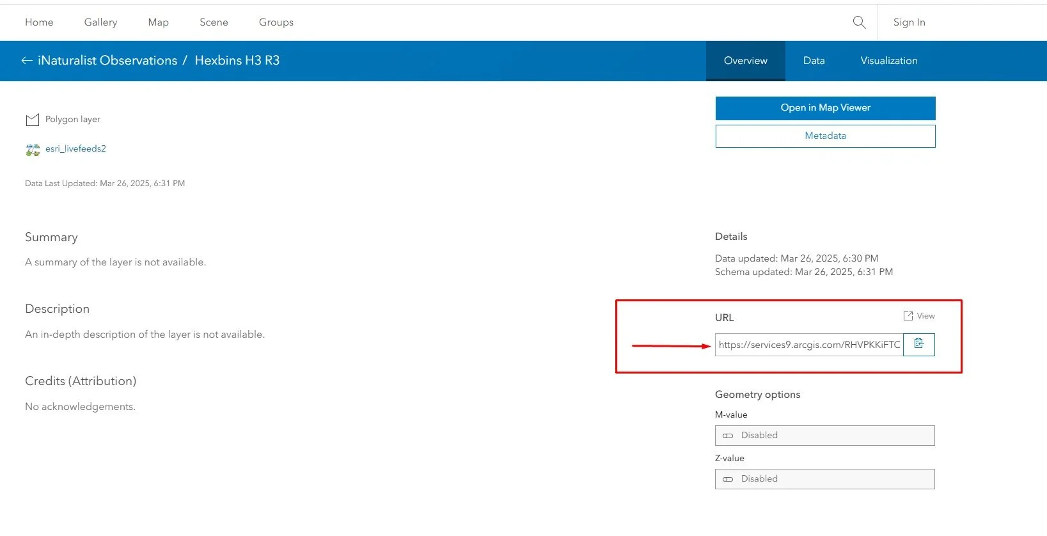The image size is (1047, 536).
Task: Click the search magnifier icon
Action: coord(859,22)
